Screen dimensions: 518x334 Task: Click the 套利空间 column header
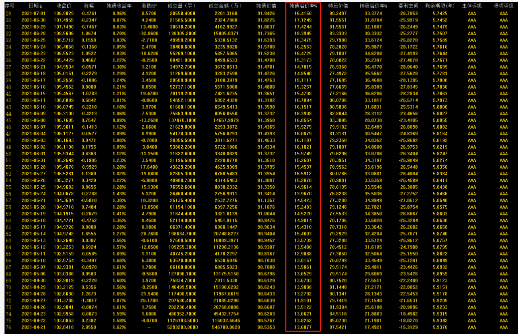click(408, 6)
